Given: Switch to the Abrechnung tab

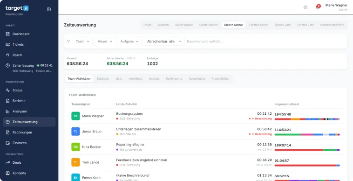Looking at the screenshot, I should (x=197, y=79).
